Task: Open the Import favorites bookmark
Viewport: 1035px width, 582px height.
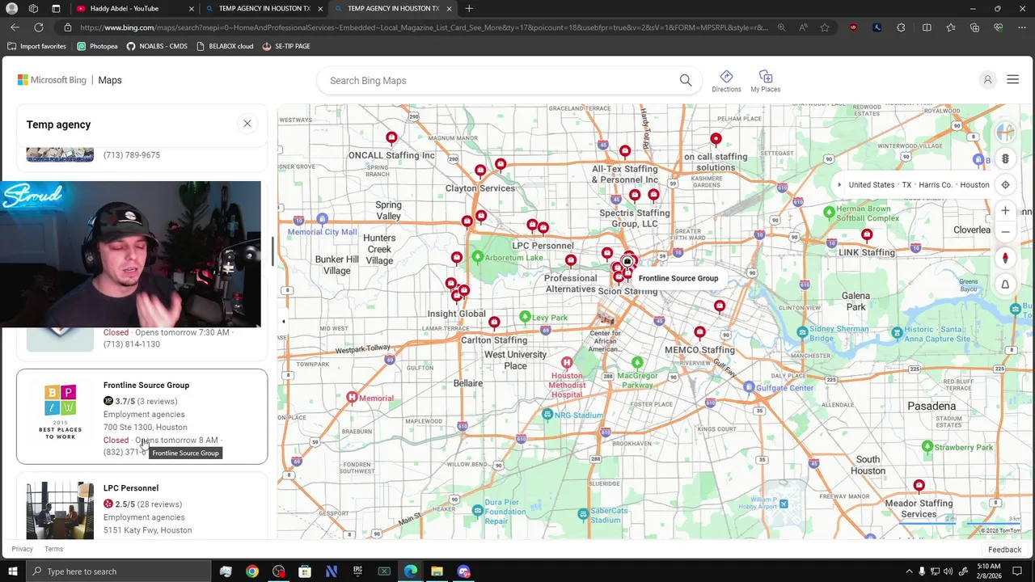Action: (x=36, y=46)
